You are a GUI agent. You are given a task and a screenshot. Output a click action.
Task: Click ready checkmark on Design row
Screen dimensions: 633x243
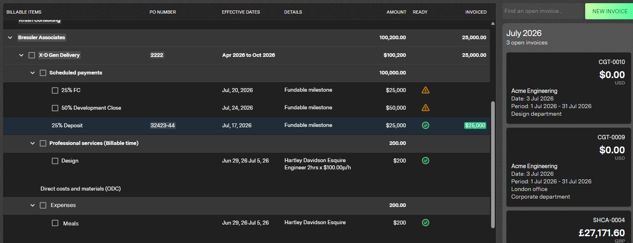coord(426,161)
